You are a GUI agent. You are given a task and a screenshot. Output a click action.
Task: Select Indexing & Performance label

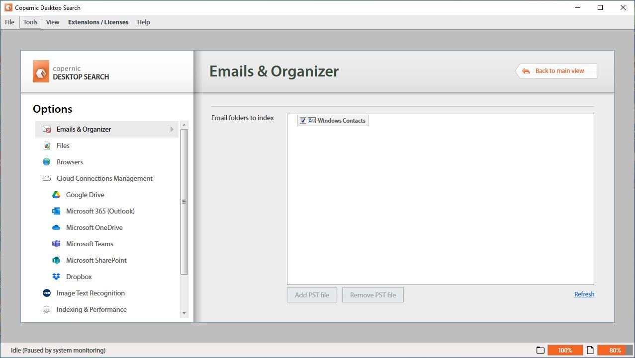[x=91, y=309]
